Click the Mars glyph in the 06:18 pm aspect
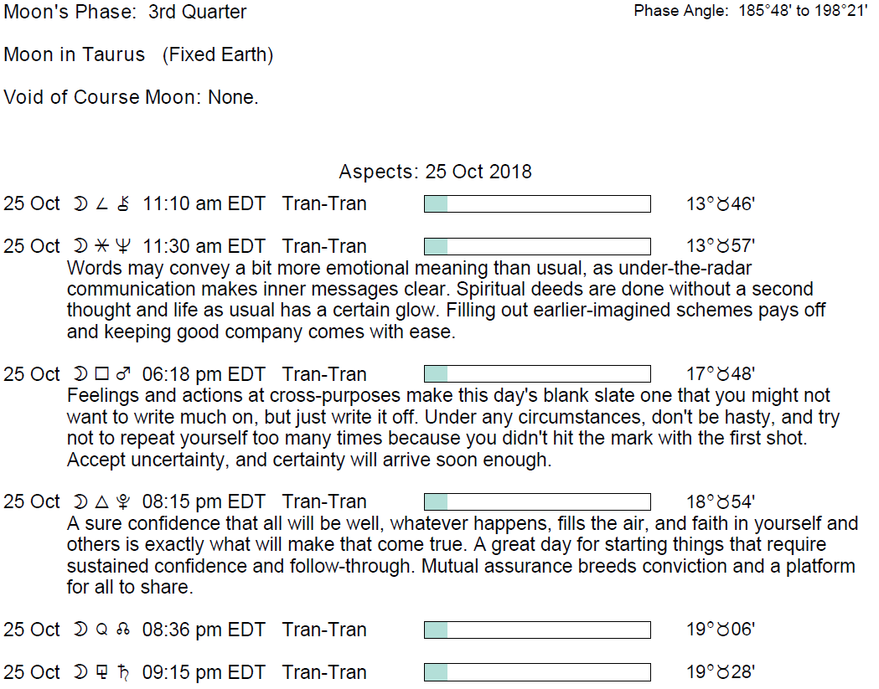This screenshot has height=689, width=879. tap(124, 374)
